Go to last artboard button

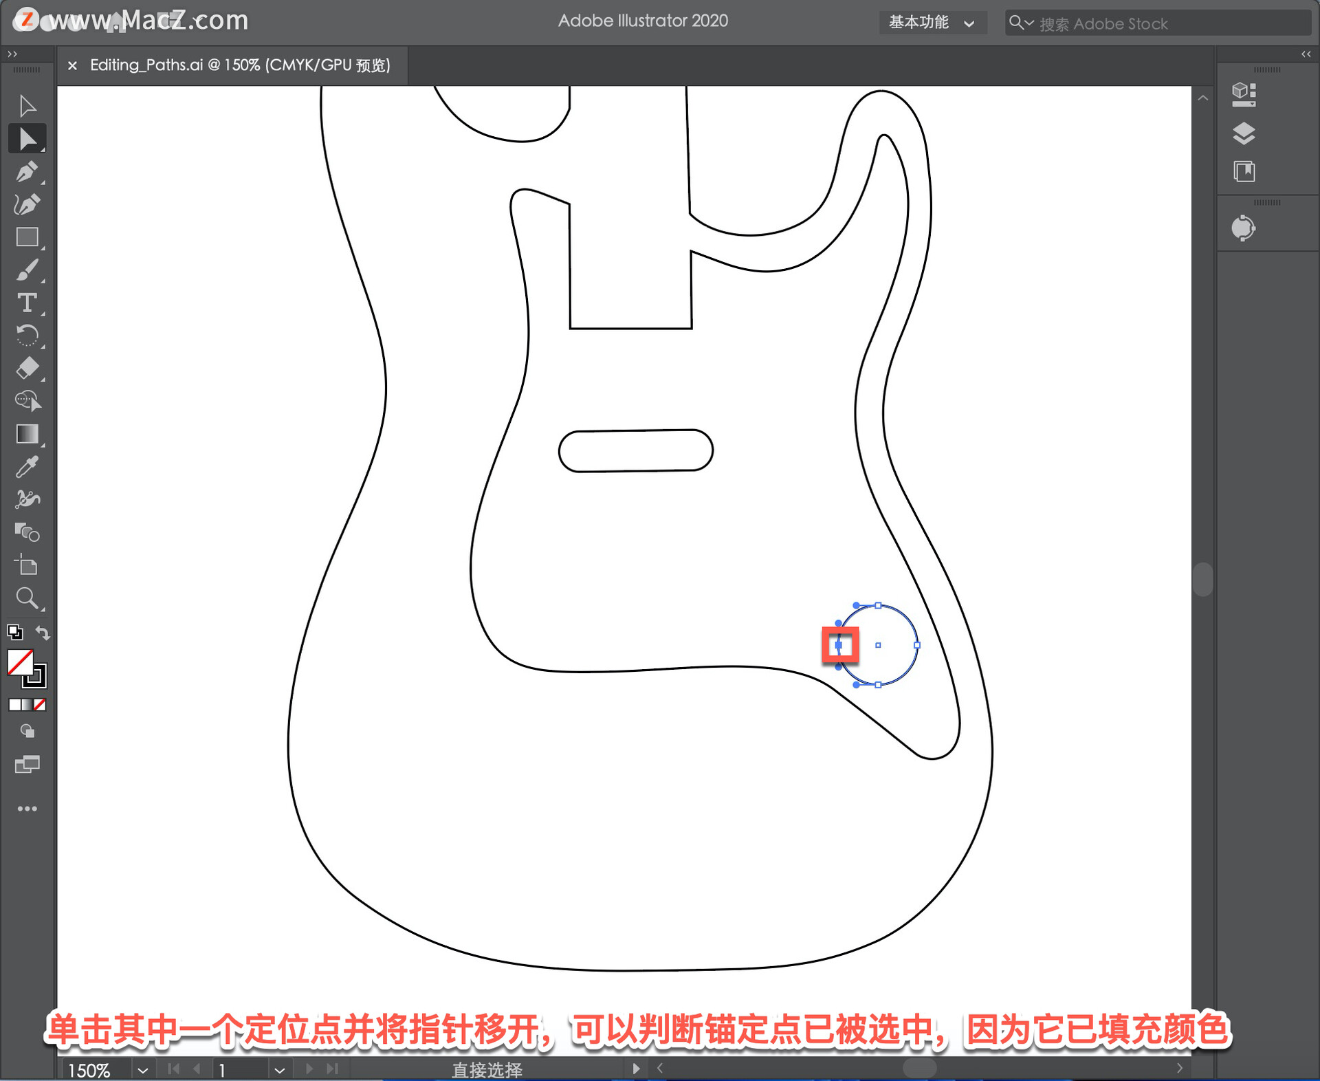(333, 1069)
